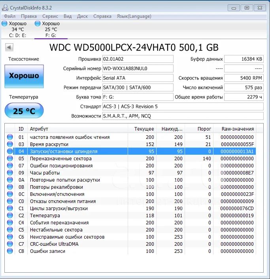Screen dimensions: 270x279
Task: Click the CrystalDiskInfo app icon in title bar
Action: 5,8
